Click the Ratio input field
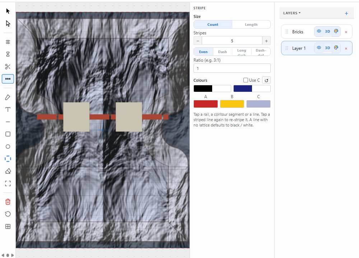This screenshot has height=258, width=359. tap(232, 68)
